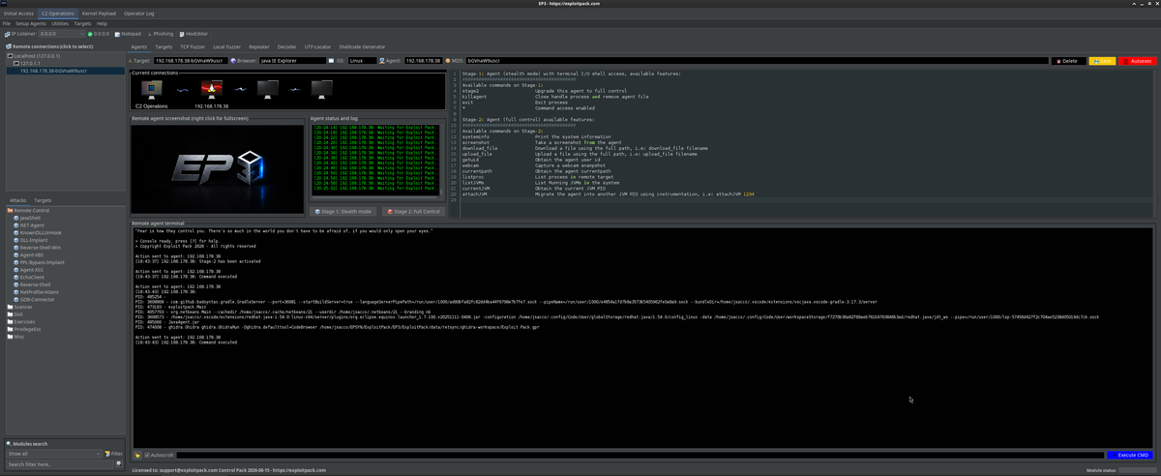The image size is (1161, 476).
Task: Expand the PrivilegeEsc folder
Action: 22,330
